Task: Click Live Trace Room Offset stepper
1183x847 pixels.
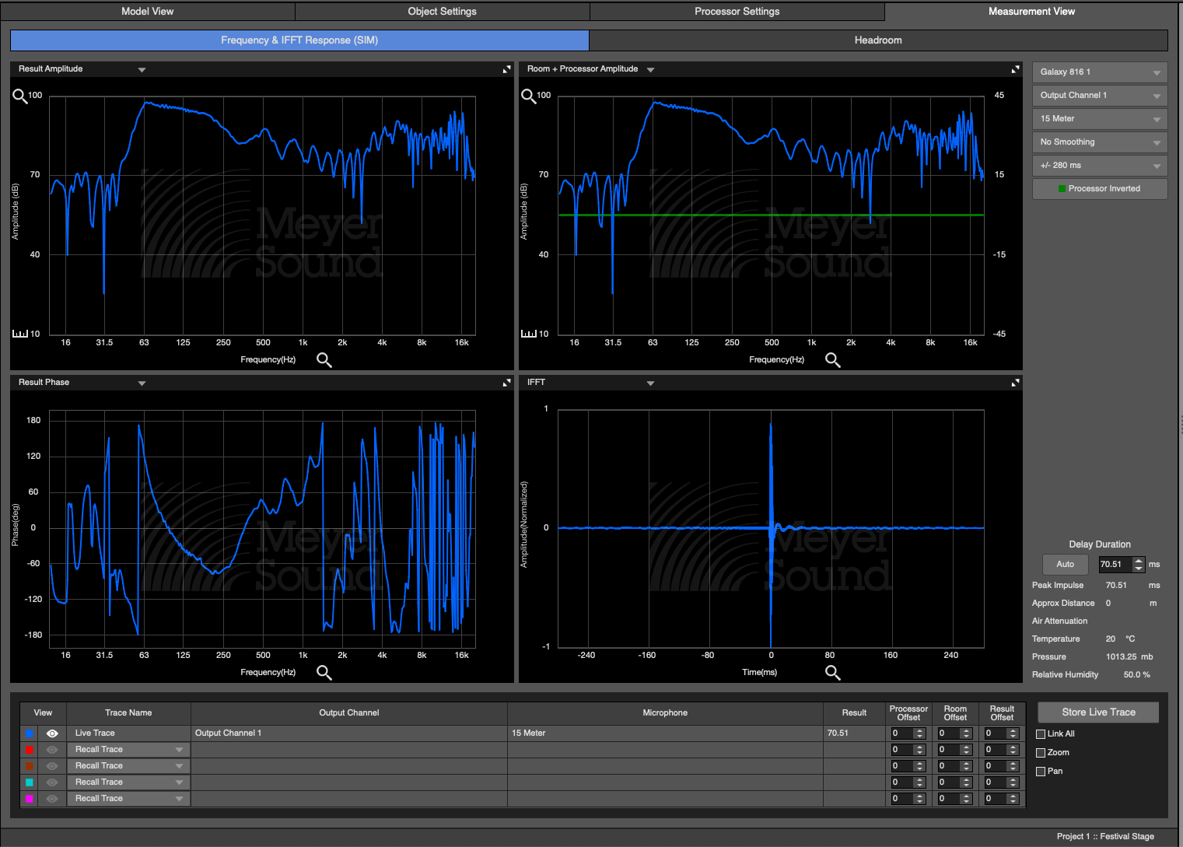Action: click(x=966, y=733)
